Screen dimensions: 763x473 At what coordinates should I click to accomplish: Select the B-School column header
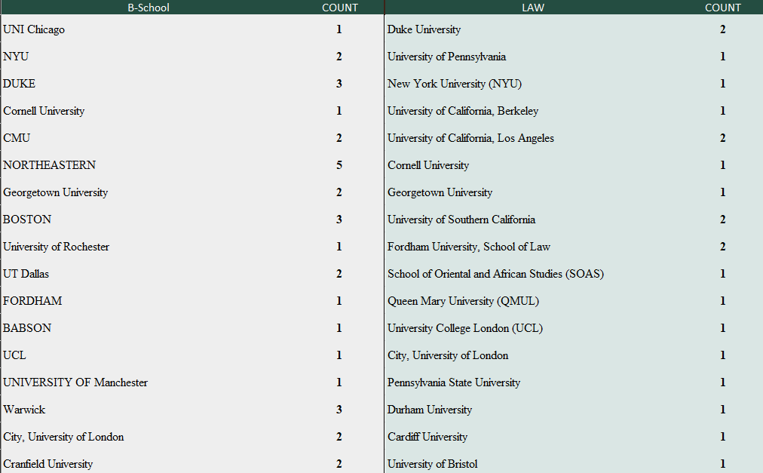pyautogui.click(x=149, y=8)
